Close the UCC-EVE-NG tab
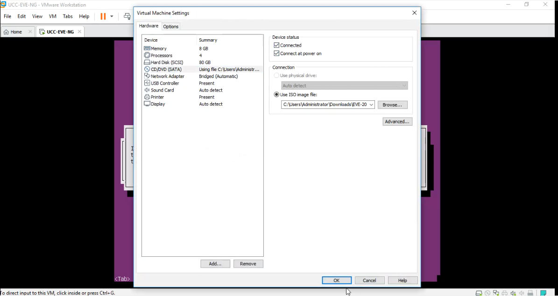The width and height of the screenshot is (558, 296). [x=79, y=32]
